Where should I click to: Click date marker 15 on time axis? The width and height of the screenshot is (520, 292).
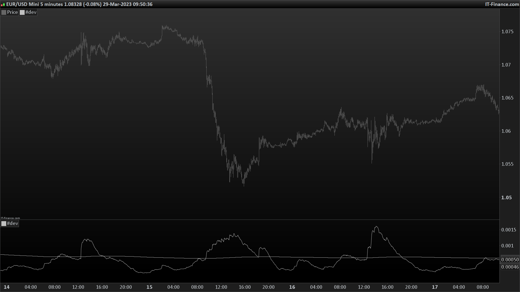coord(149,287)
